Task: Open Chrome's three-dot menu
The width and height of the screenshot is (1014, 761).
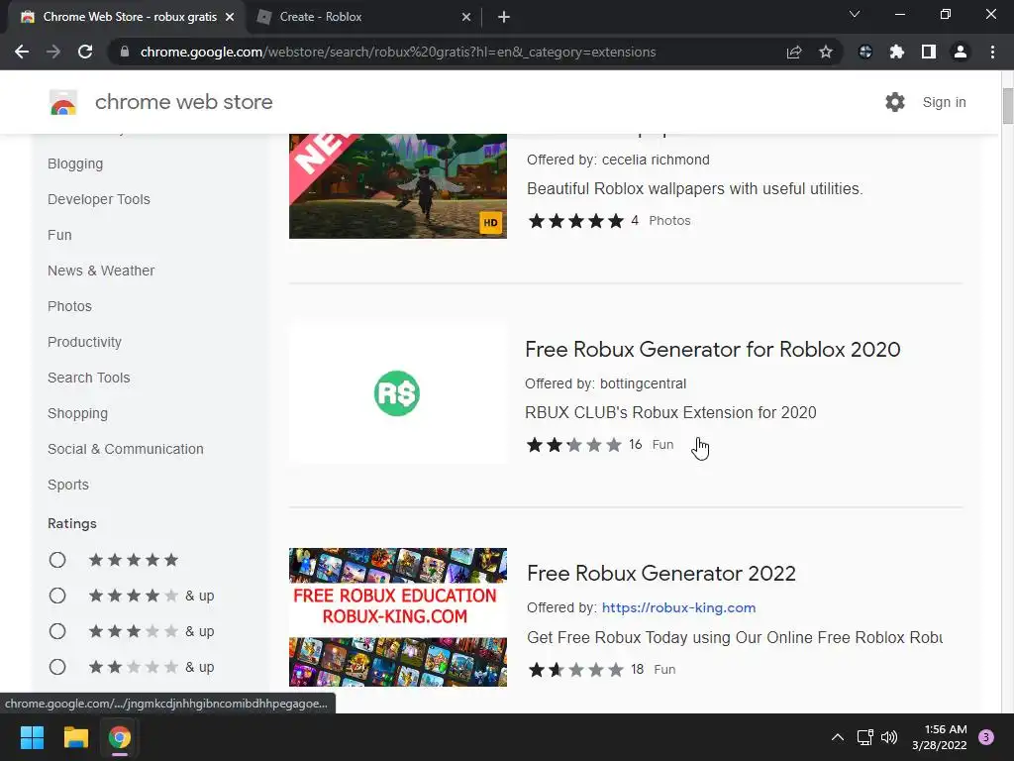Action: click(992, 52)
